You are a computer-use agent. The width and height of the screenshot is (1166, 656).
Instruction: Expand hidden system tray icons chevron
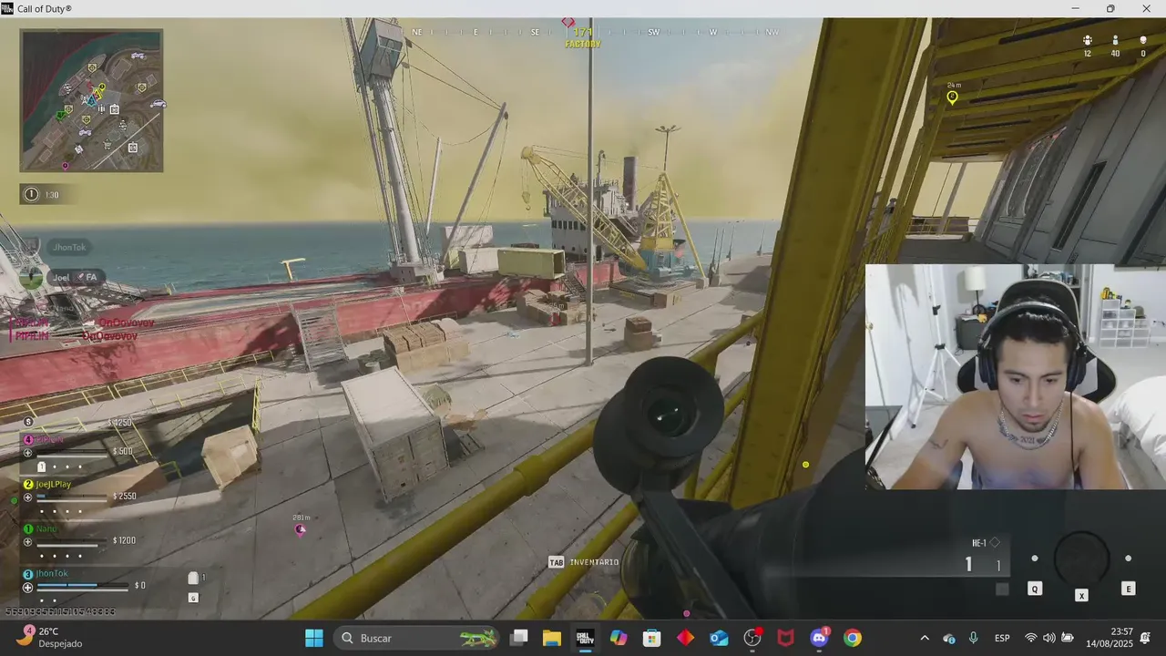tap(925, 638)
